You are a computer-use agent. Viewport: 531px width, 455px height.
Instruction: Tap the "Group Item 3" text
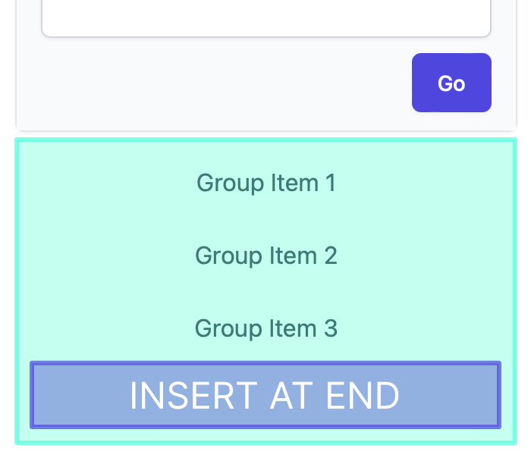[x=266, y=328]
